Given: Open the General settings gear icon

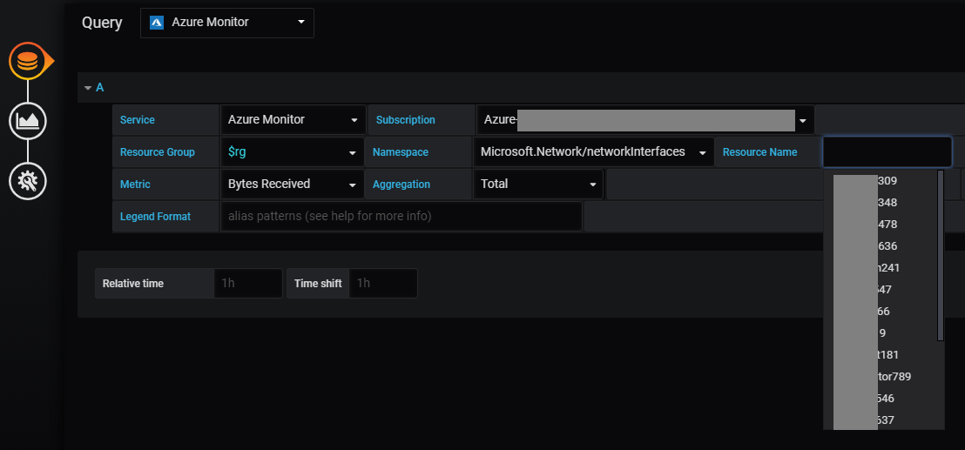Looking at the screenshot, I should pyautogui.click(x=28, y=181).
